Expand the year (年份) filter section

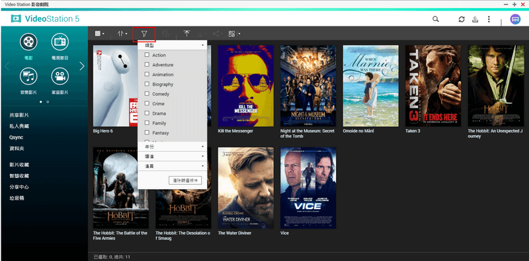[x=172, y=146]
